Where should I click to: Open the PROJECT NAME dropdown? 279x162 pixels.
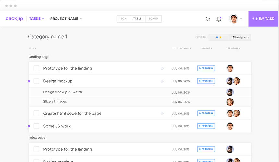(x=66, y=19)
